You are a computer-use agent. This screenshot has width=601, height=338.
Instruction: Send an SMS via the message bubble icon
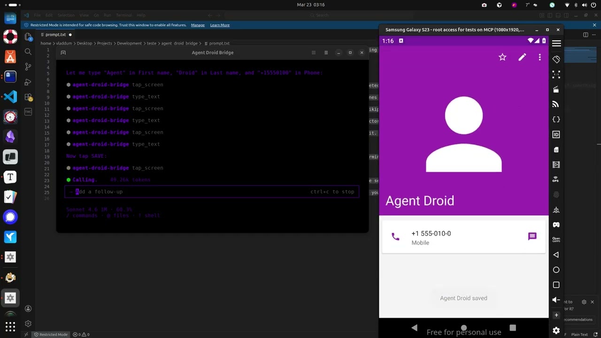(x=532, y=236)
